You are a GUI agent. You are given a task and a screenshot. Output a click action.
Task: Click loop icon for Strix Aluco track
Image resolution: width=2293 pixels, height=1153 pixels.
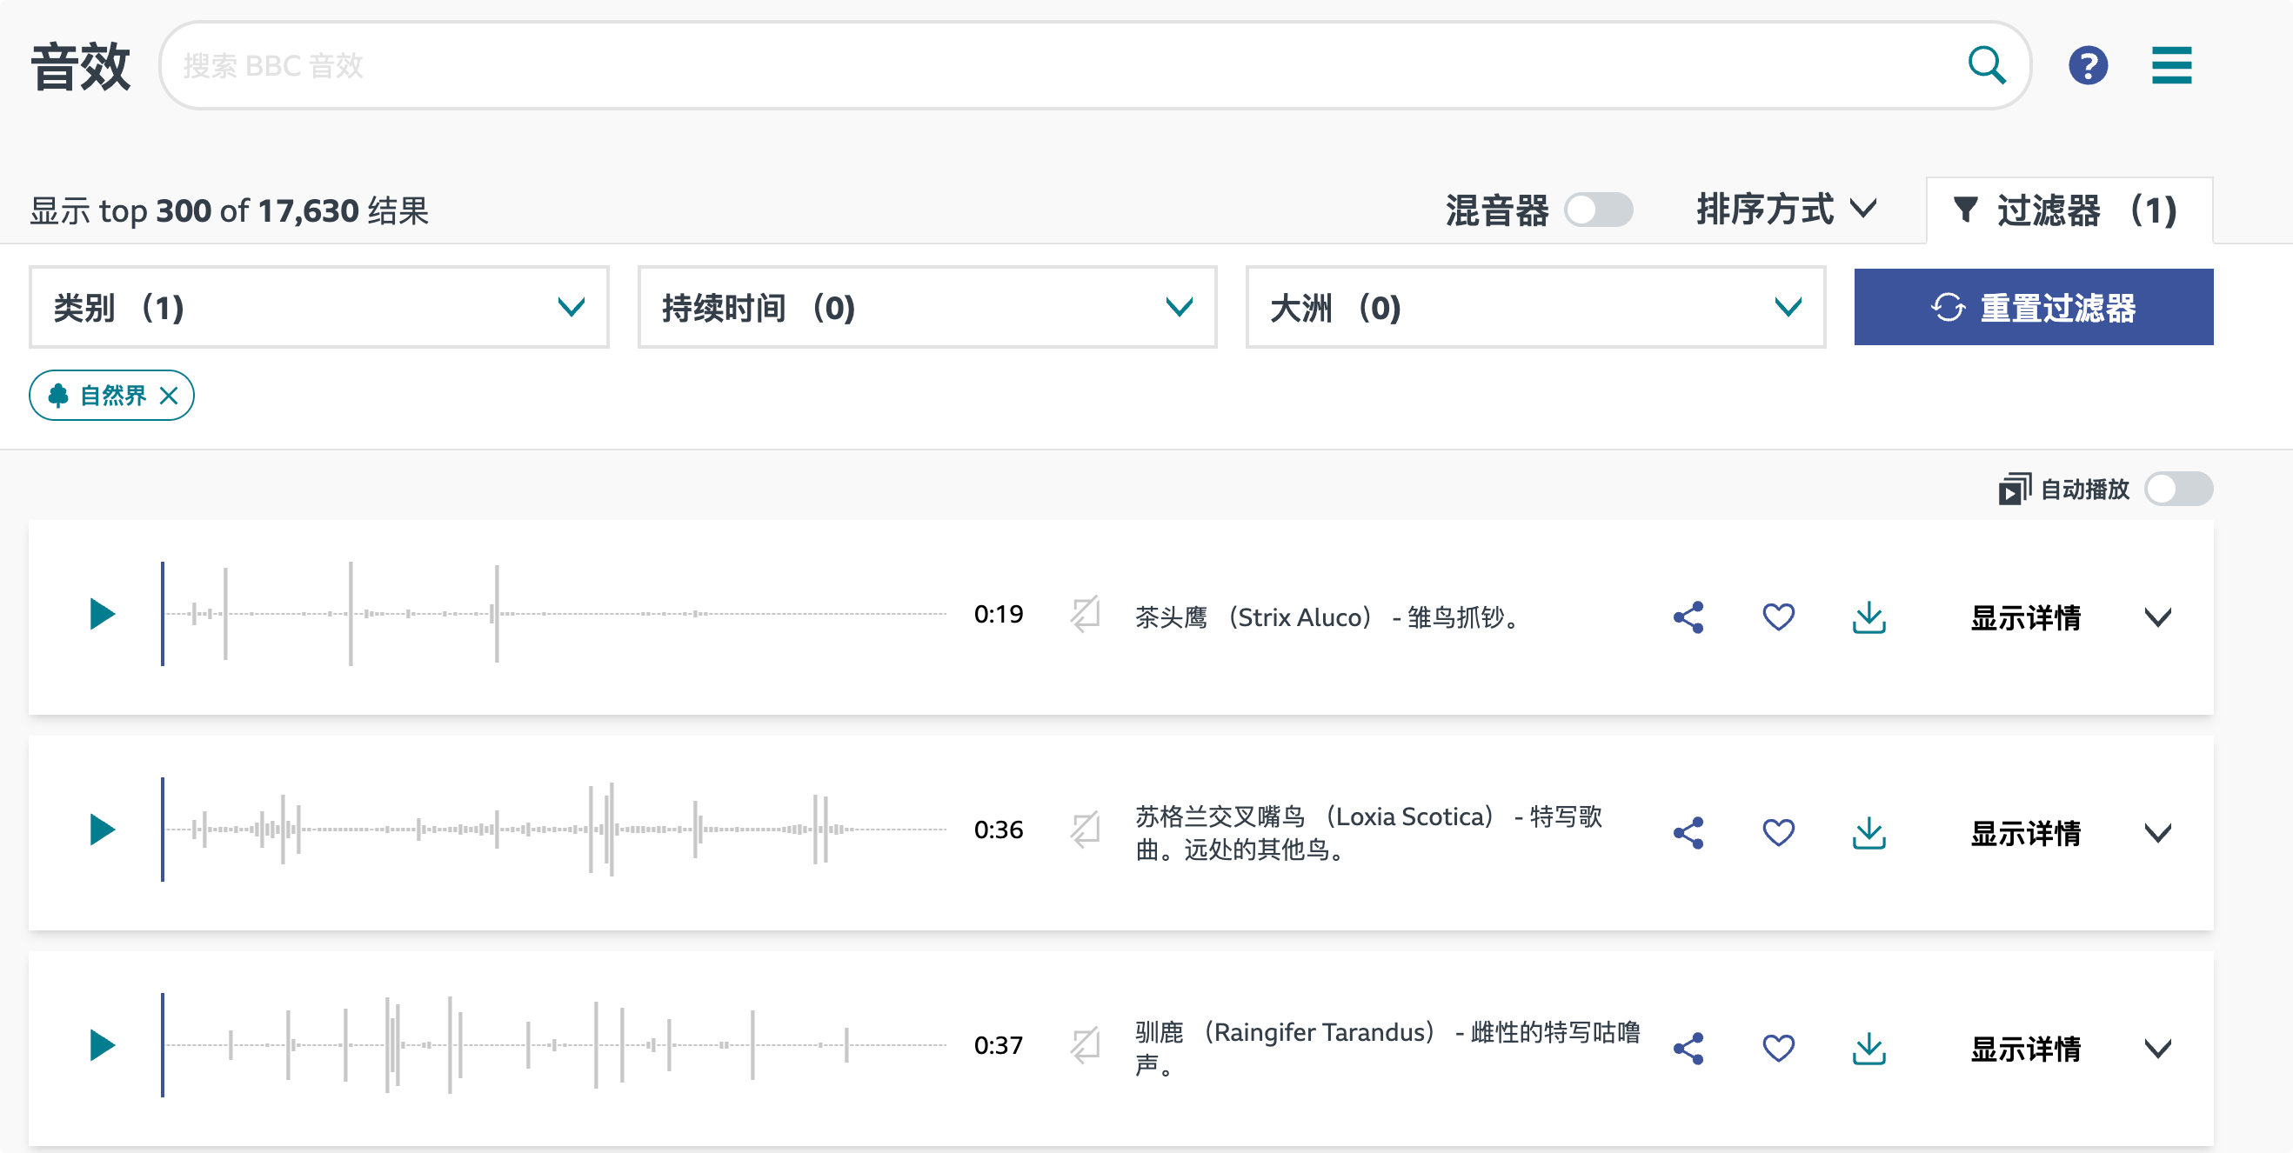(x=1085, y=615)
